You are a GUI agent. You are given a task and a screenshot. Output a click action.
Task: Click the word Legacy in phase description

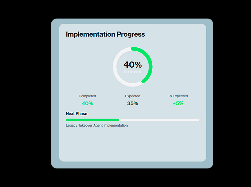point(71,125)
